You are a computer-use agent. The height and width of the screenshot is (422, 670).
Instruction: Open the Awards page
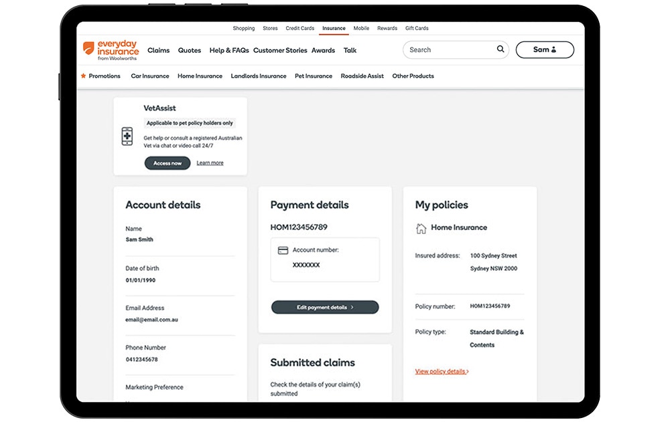323,50
